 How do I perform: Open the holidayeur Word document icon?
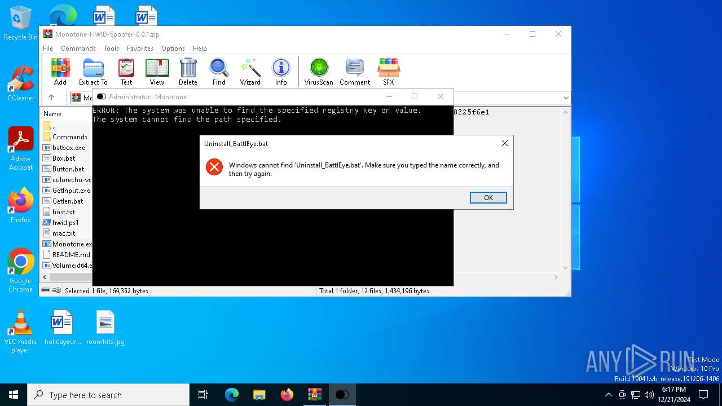[x=63, y=328]
